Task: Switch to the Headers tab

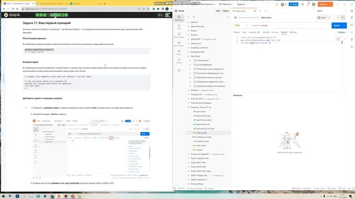Action: [x=254, y=32]
